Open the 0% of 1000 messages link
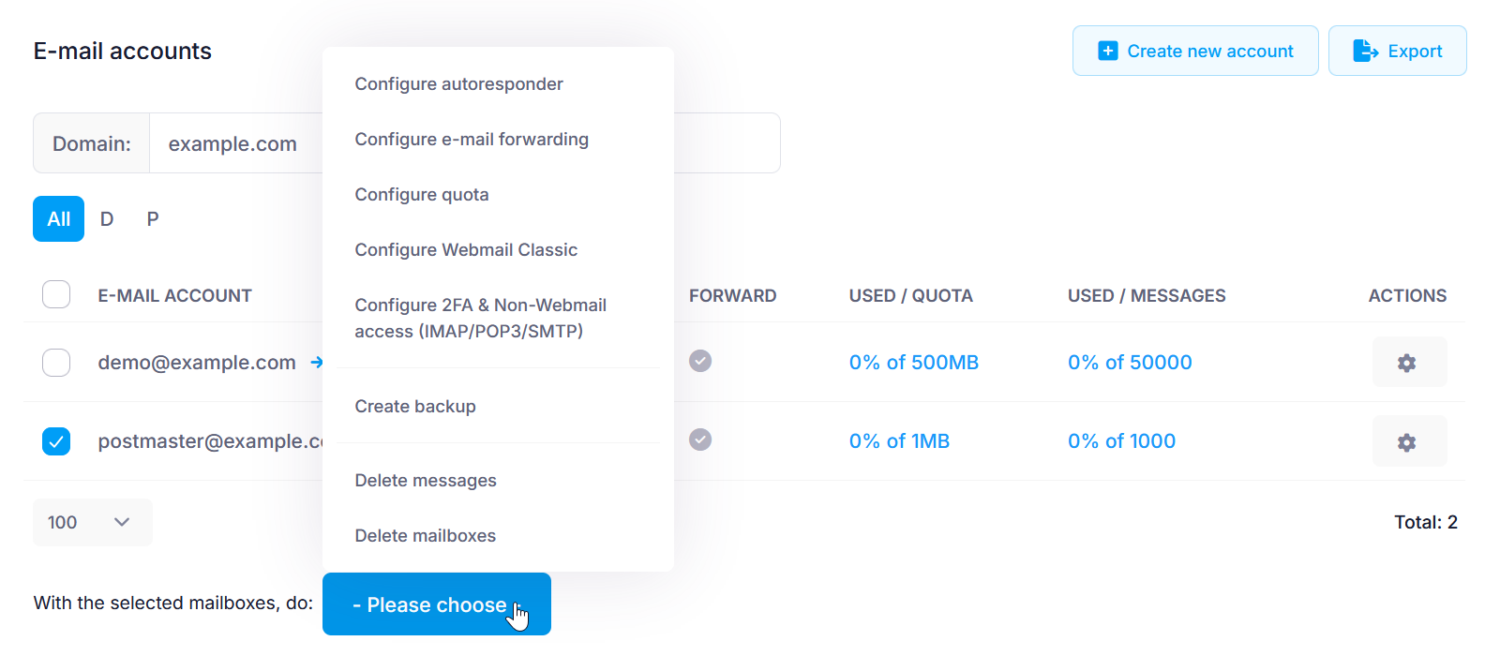The height and width of the screenshot is (656, 1500). coord(1121,441)
